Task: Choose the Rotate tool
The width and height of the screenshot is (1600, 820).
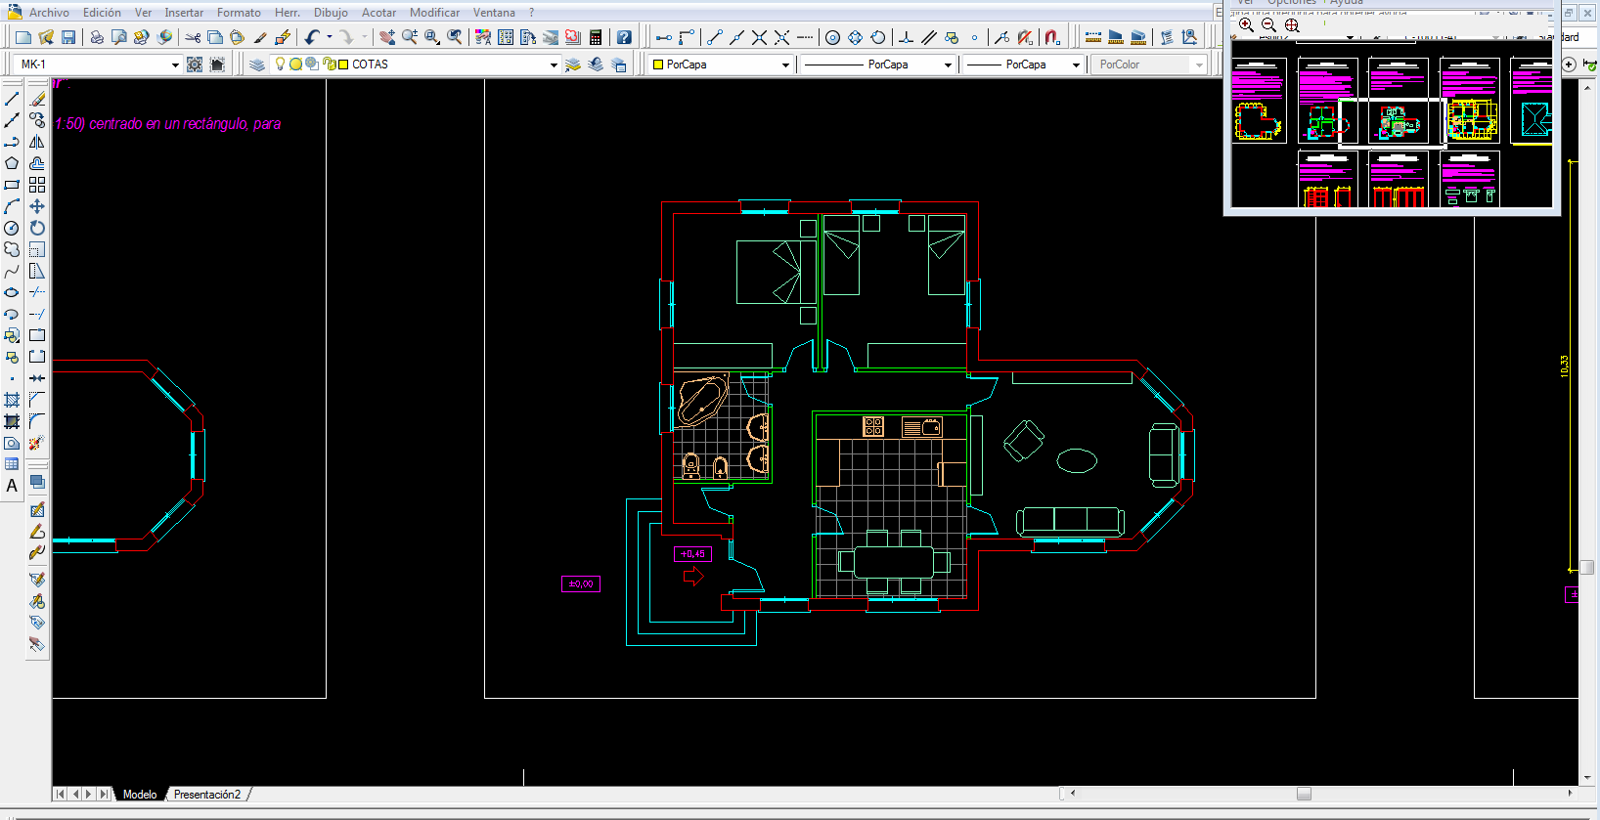Action: pyautogui.click(x=37, y=228)
